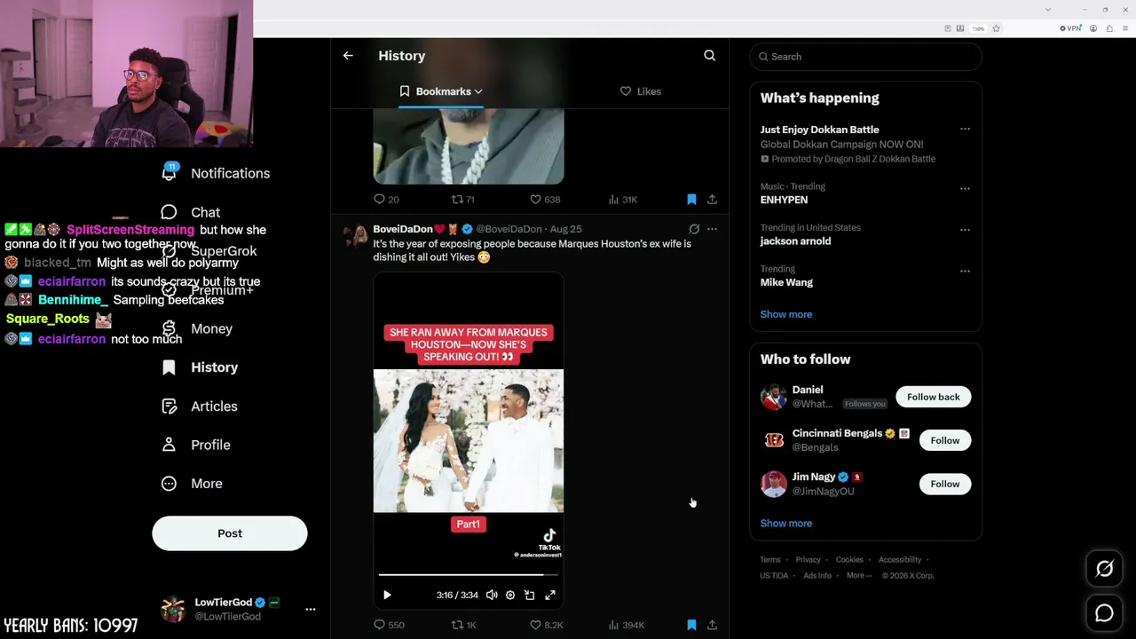This screenshot has height=639, width=1136.
Task: Open the ENHYPEN trending topic
Action: pyautogui.click(x=784, y=201)
